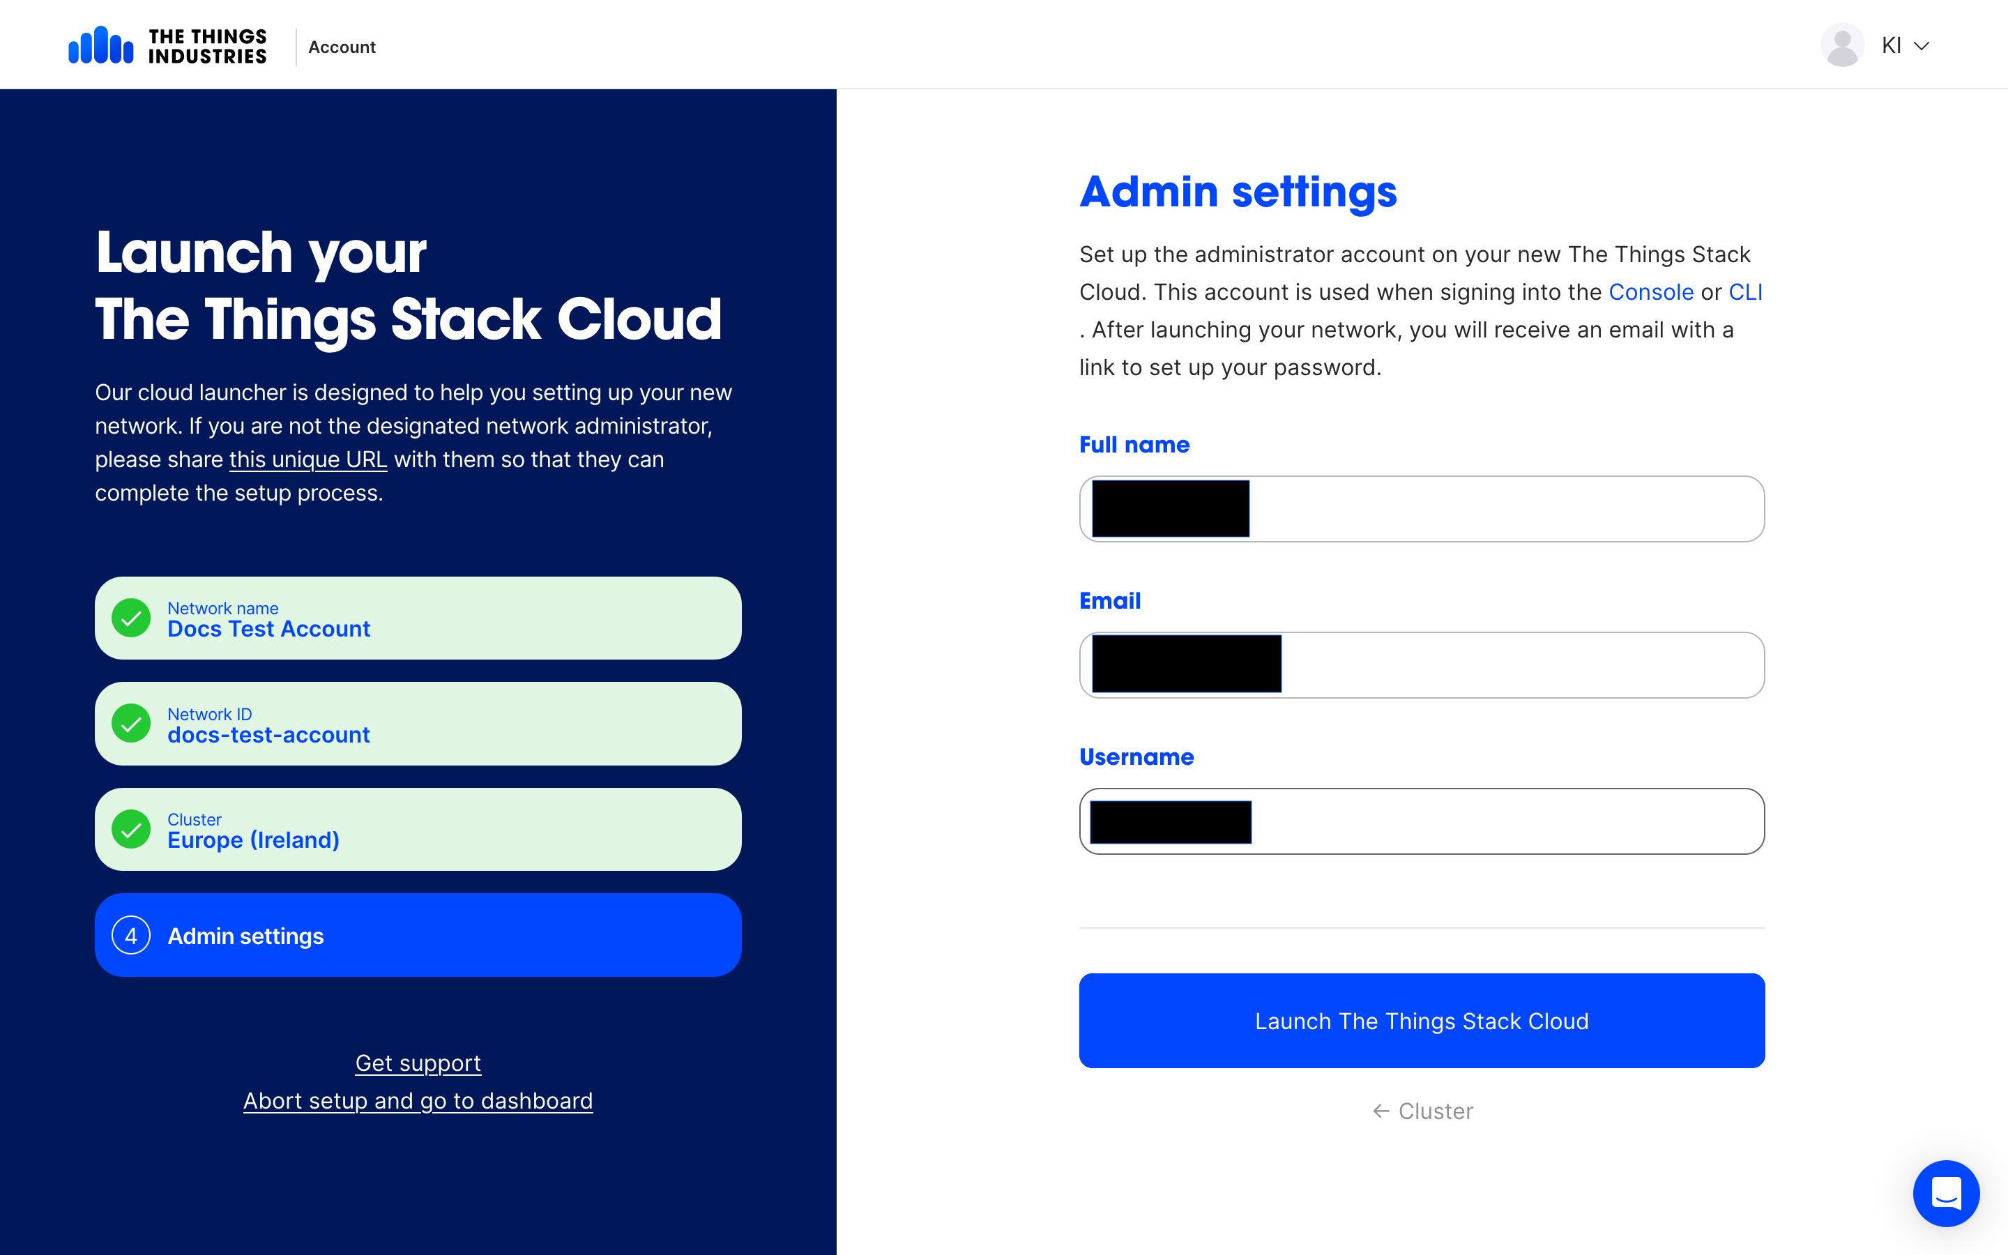2008x1255 pixels.
Task: Click the Cluster step green checkmark
Action: [131, 829]
